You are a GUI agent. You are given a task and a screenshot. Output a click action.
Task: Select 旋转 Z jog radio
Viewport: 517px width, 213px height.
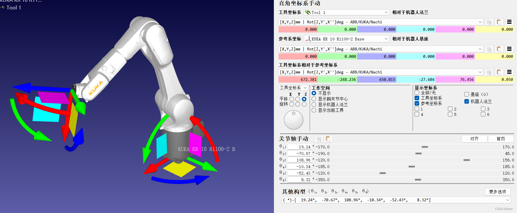(304, 104)
